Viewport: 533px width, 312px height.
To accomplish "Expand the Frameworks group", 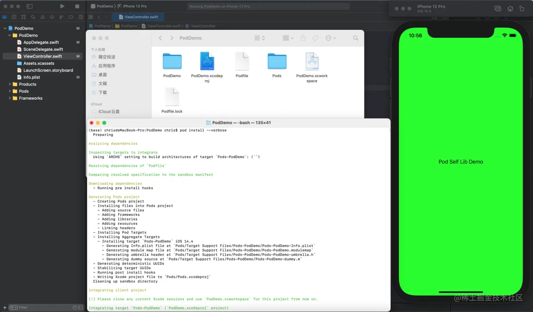I will [9, 98].
